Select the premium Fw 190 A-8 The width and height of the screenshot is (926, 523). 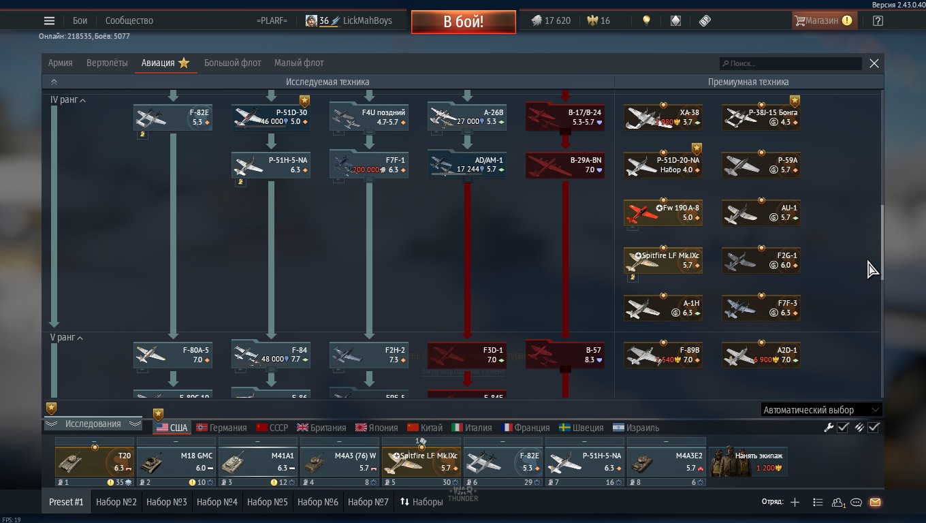663,212
